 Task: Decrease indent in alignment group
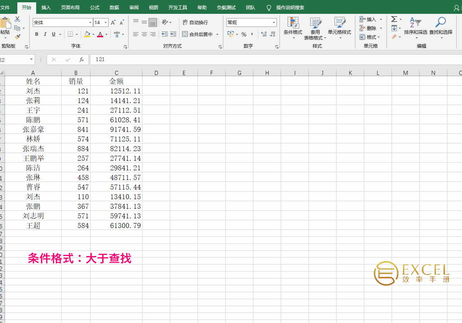(x=165, y=34)
